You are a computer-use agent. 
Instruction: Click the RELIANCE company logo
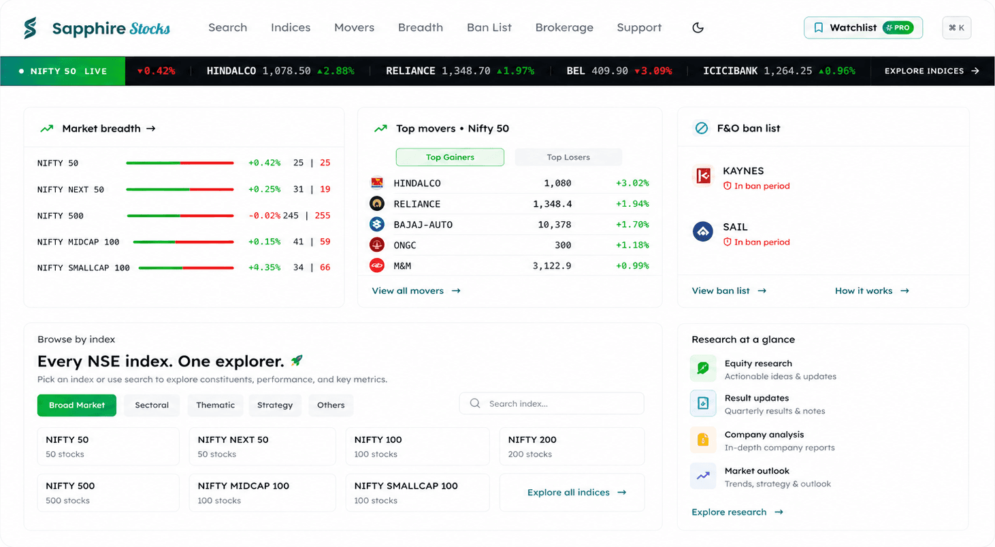377,203
